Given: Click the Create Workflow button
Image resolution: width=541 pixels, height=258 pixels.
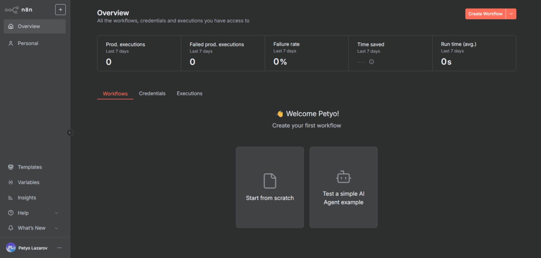Looking at the screenshot, I should tap(486, 14).
